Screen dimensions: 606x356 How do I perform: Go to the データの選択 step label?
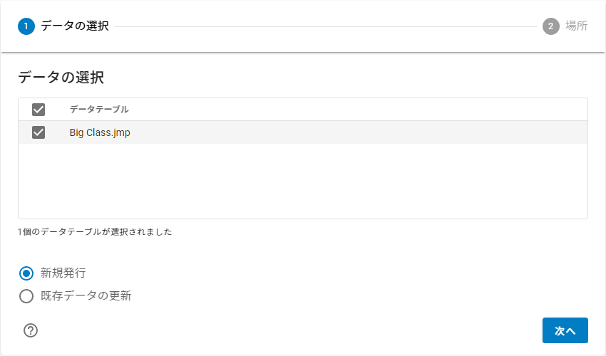(75, 26)
